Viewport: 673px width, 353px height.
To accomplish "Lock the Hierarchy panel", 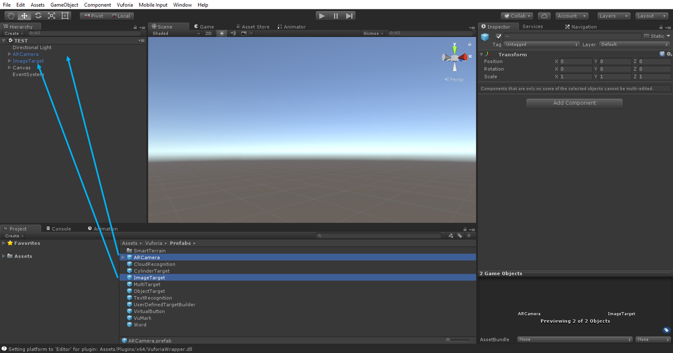I will coord(135,27).
